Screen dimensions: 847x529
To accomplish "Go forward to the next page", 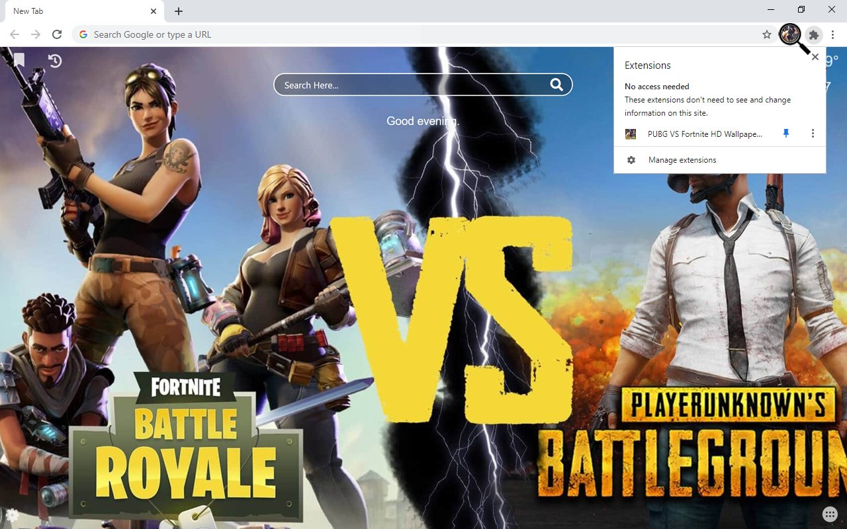I will [x=36, y=34].
